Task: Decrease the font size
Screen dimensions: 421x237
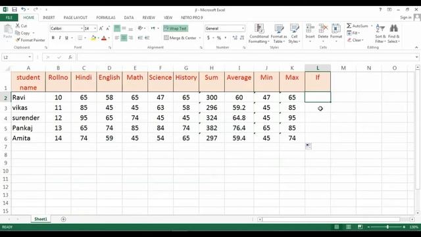Action: pyautogui.click(x=108, y=28)
